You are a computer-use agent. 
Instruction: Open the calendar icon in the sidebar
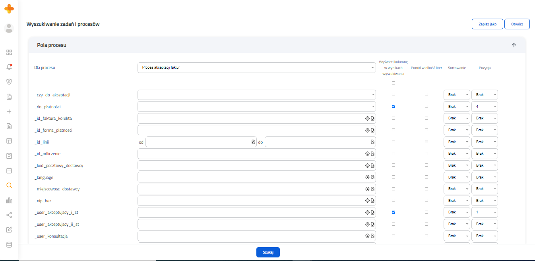[9, 171]
